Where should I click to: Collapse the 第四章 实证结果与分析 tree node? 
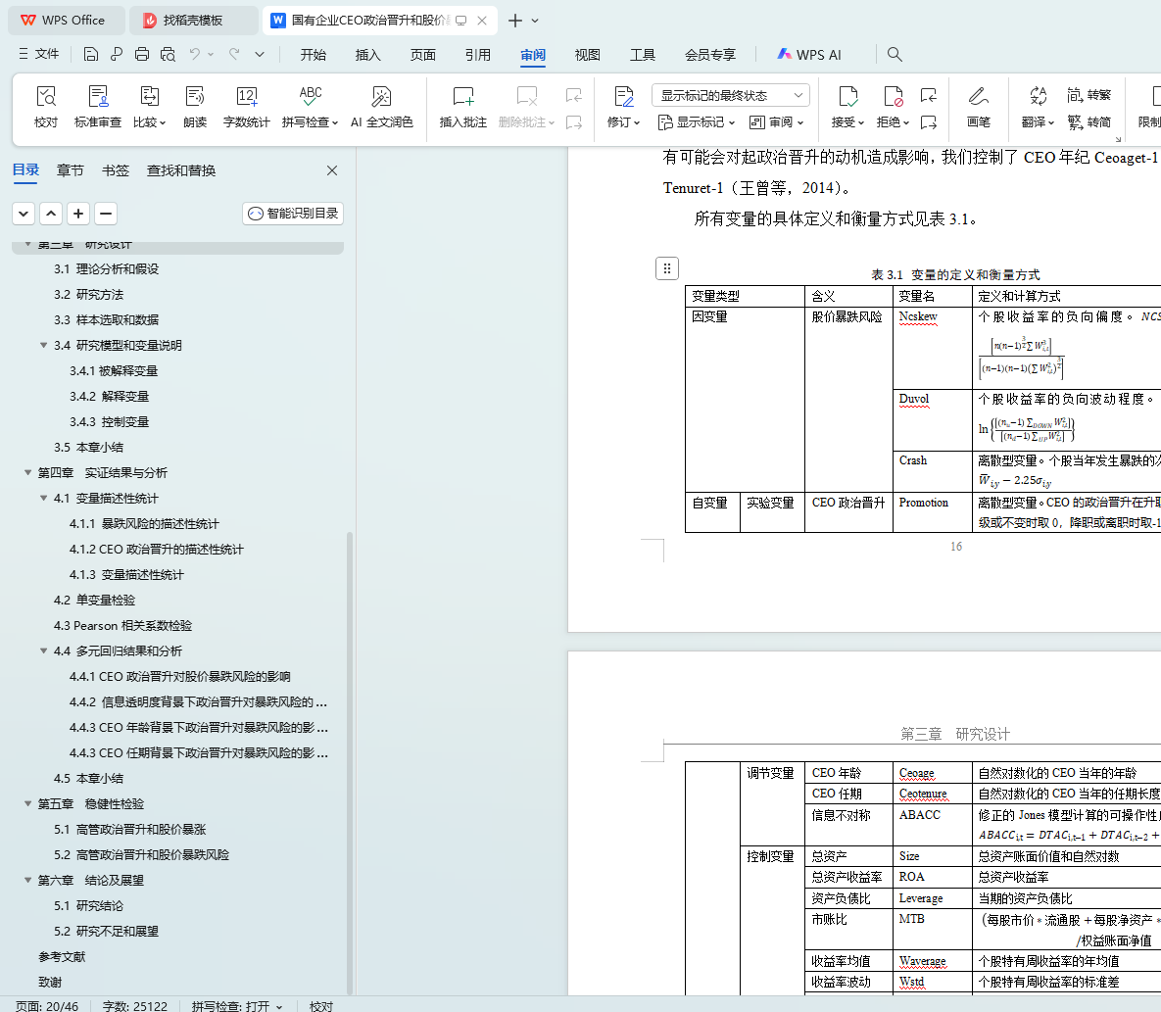tap(28, 473)
